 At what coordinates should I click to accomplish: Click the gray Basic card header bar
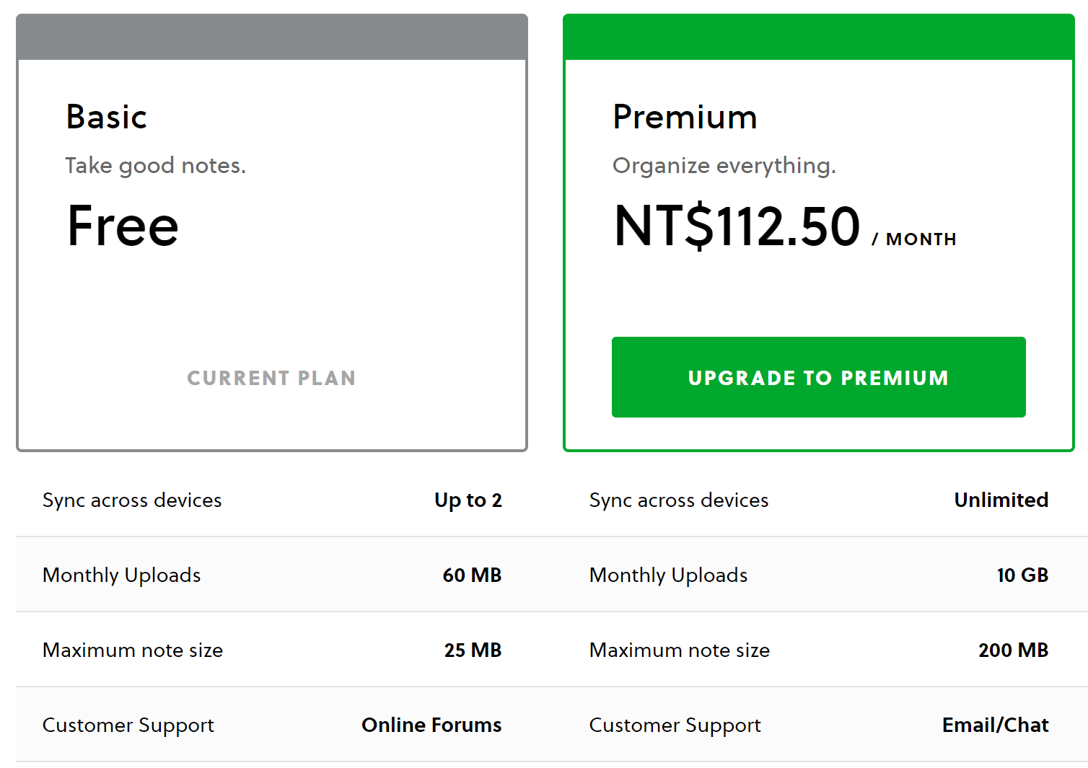[272, 37]
